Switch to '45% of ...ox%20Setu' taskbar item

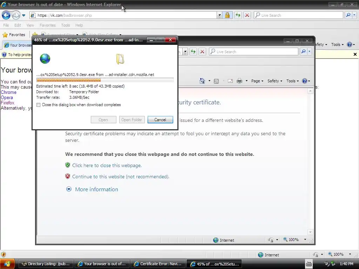(x=214, y=264)
